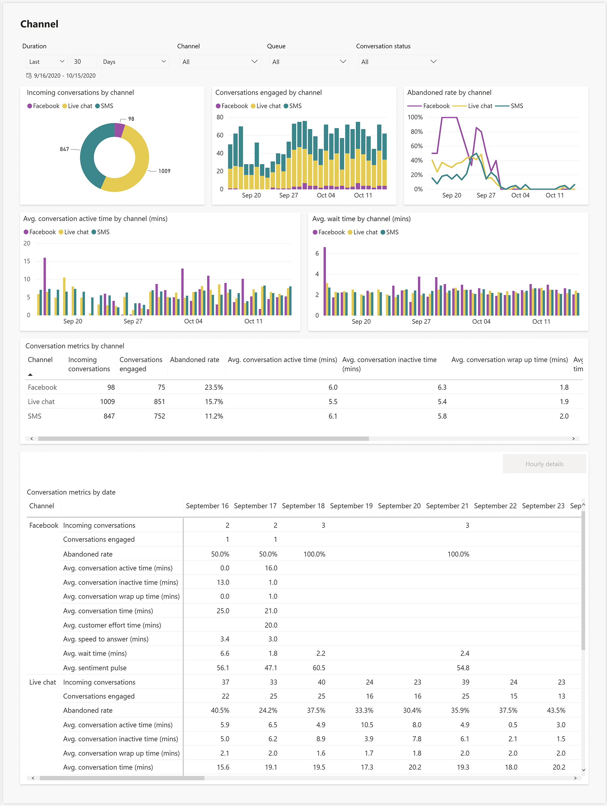The height and width of the screenshot is (806, 607).
Task: Open the Queue filter dropdown
Action: tap(309, 61)
